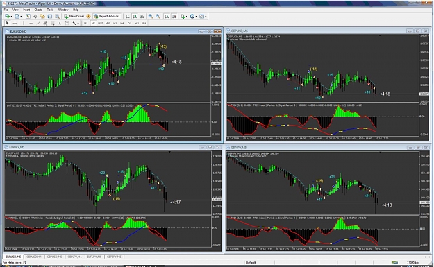This screenshot has height=267, width=434.
Task: Expand the New Chart dropdown arrow
Action: click(x=11, y=17)
